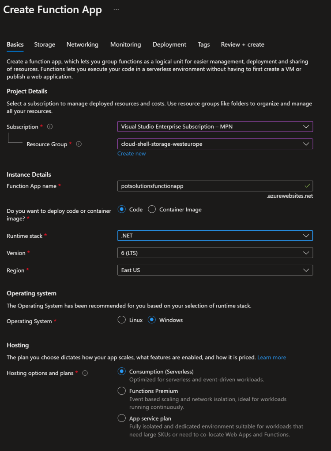This screenshot has height=451, width=331.
Task: Select Linux as the operating system
Action: click(122, 320)
